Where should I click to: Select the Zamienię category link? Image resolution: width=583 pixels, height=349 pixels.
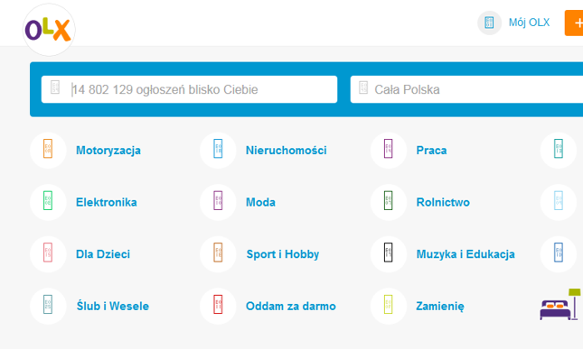point(440,307)
